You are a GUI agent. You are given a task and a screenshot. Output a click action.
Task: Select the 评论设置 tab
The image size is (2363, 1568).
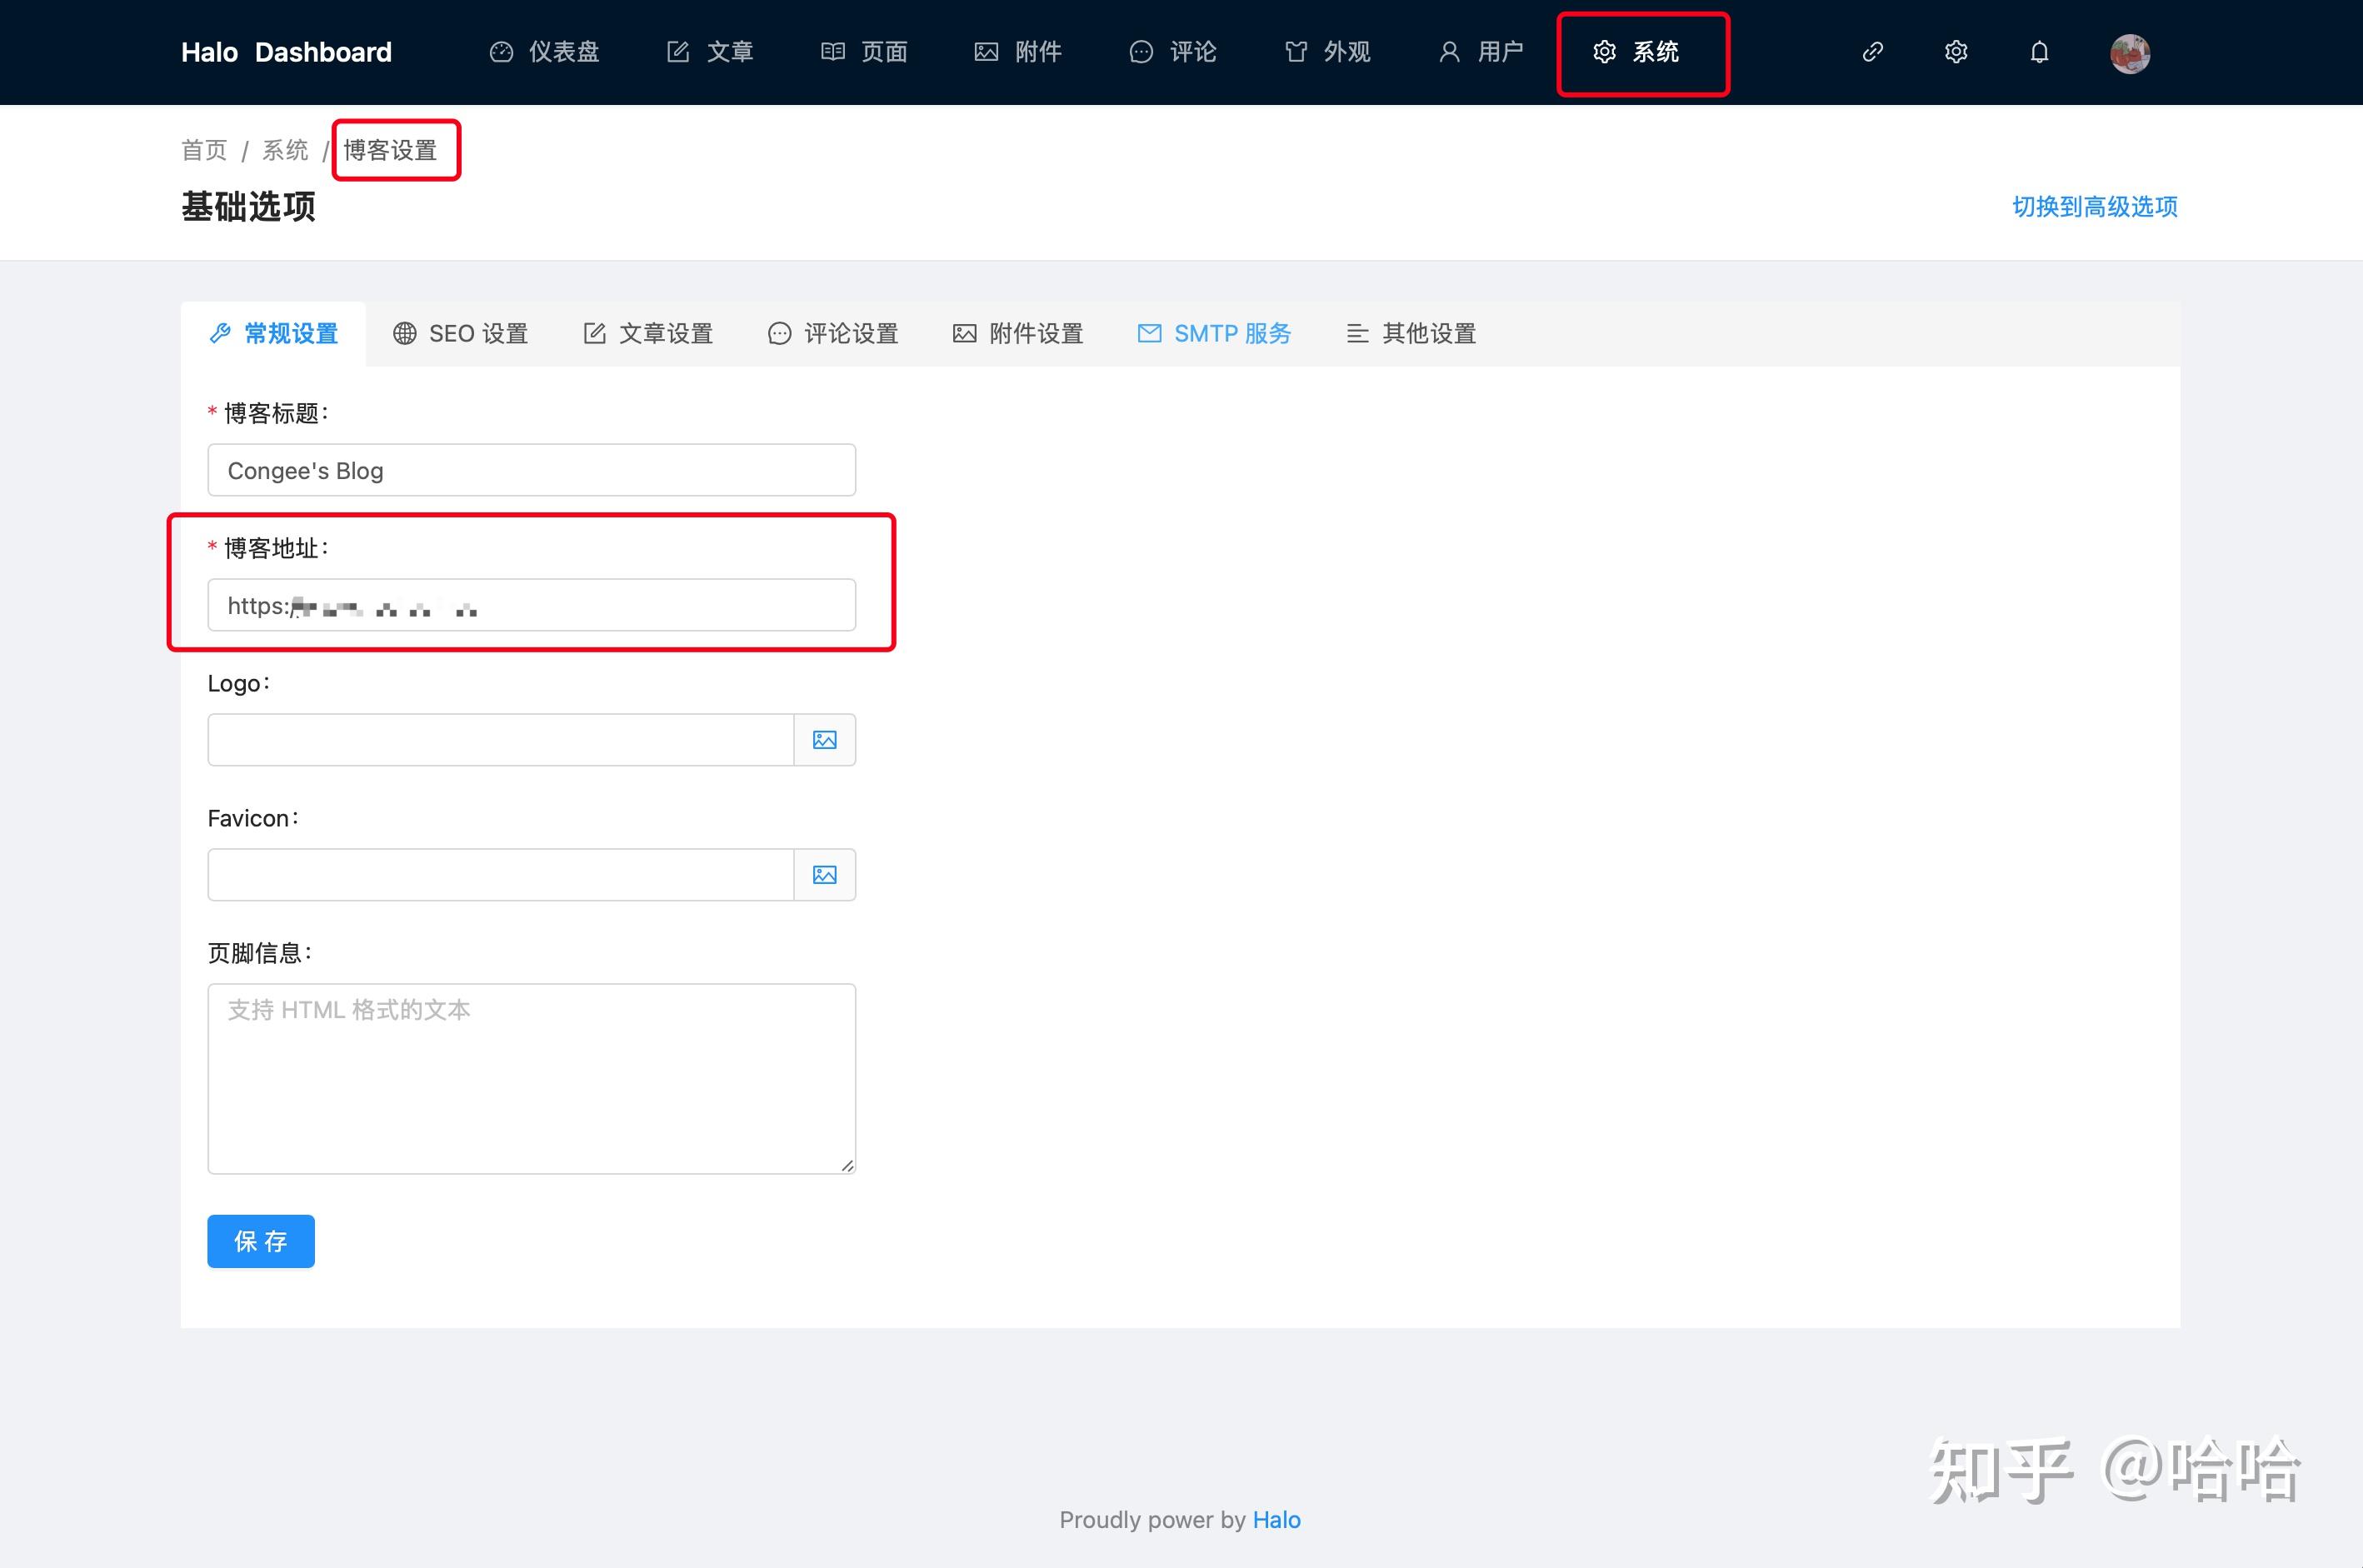(x=833, y=334)
